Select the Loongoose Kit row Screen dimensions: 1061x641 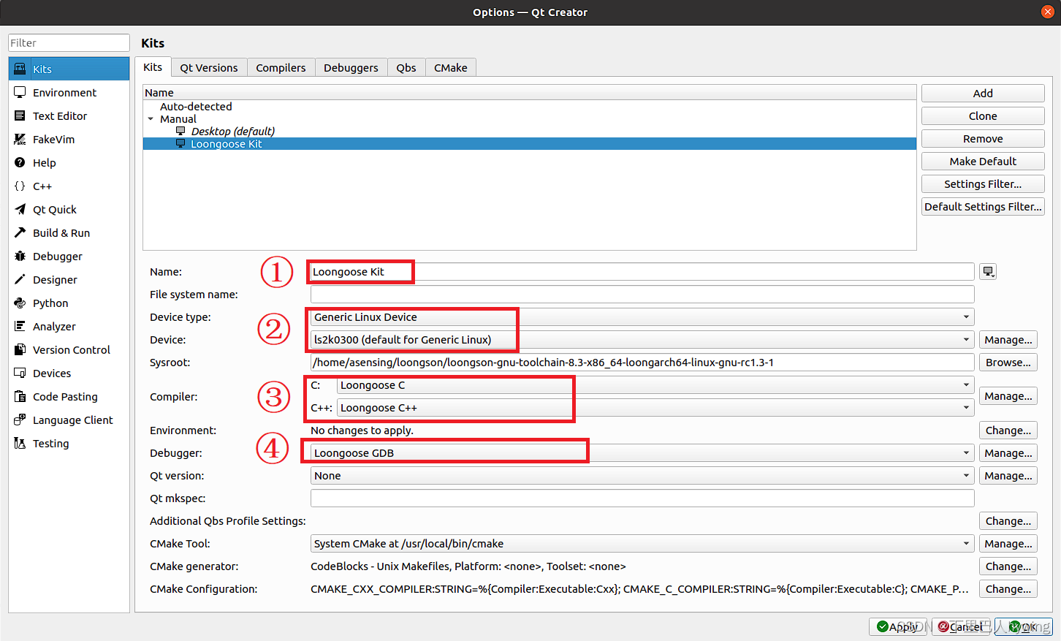click(530, 143)
